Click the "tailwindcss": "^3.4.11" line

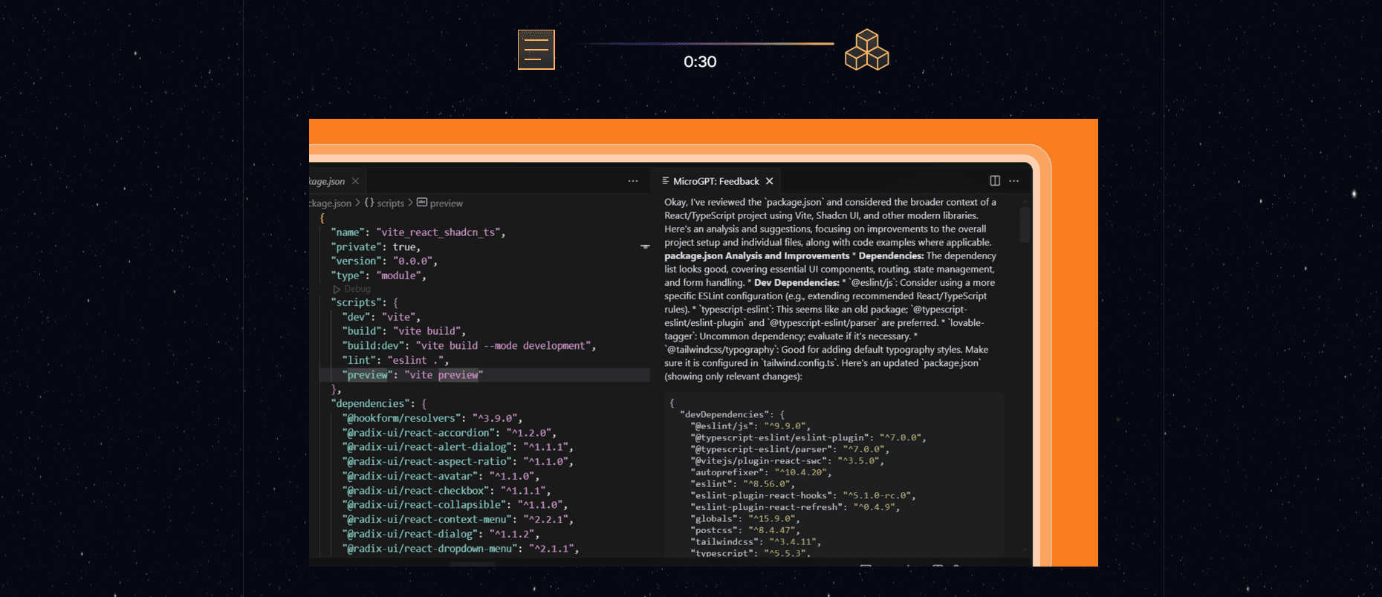(x=756, y=542)
